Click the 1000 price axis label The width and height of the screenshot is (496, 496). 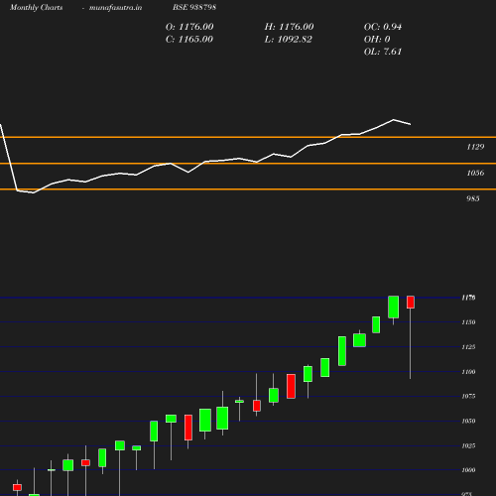tap(468, 470)
